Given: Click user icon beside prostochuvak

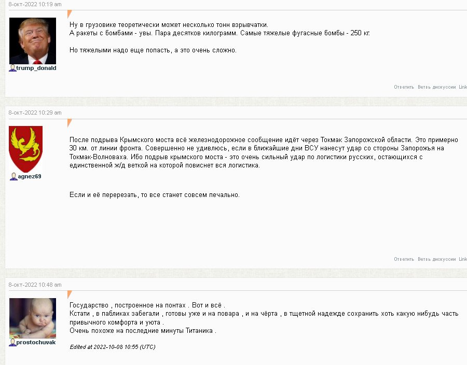Looking at the screenshot, I should [x=12, y=342].
